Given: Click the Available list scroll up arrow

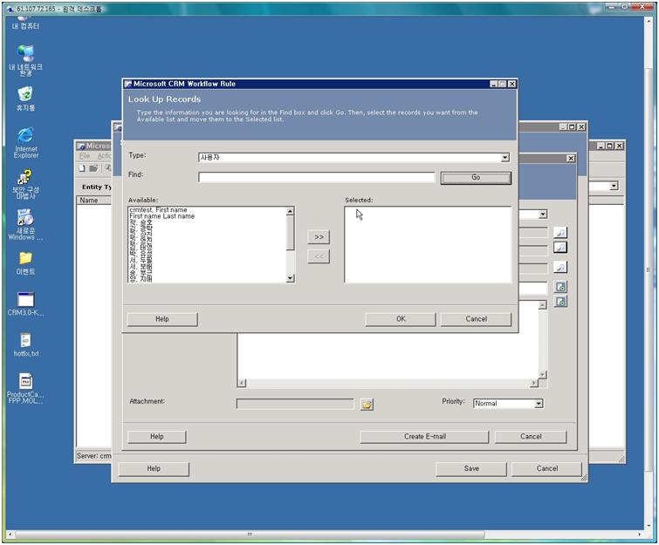Looking at the screenshot, I should (x=290, y=211).
